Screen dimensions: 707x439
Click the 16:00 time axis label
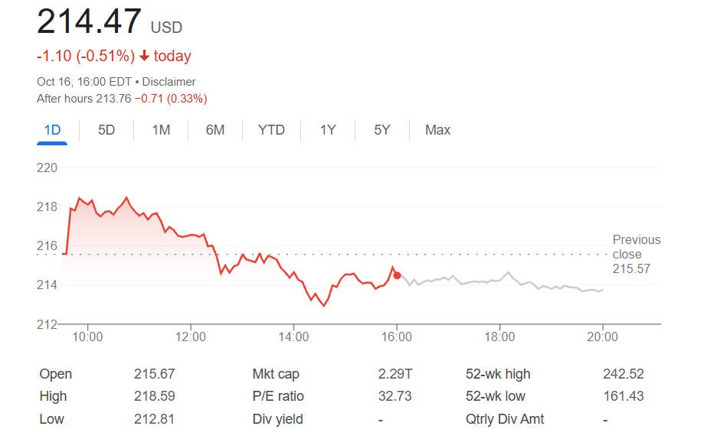point(396,337)
